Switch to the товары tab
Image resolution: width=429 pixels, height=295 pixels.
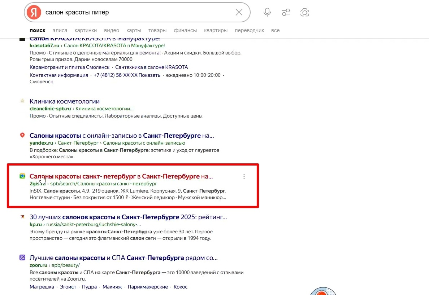click(157, 30)
